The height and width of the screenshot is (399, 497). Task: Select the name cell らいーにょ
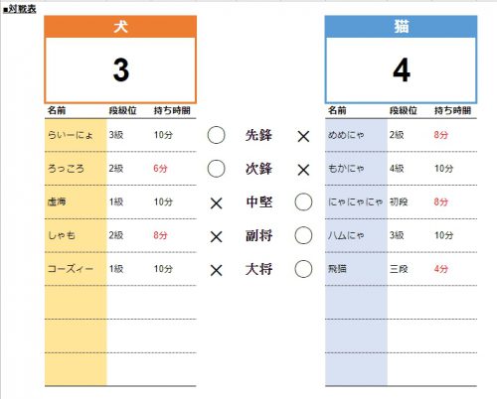tap(76, 135)
